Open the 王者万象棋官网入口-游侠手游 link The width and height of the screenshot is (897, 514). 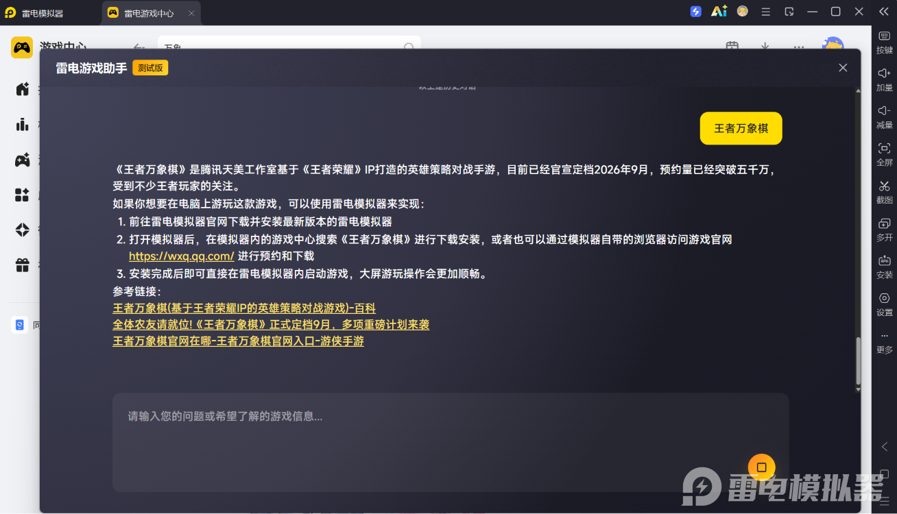238,341
